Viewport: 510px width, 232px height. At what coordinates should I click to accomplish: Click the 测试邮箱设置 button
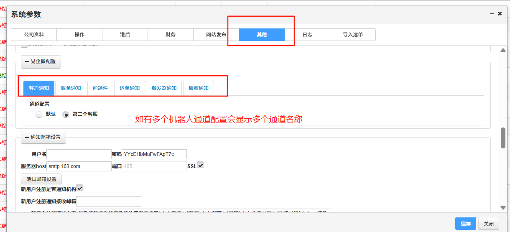(41, 179)
